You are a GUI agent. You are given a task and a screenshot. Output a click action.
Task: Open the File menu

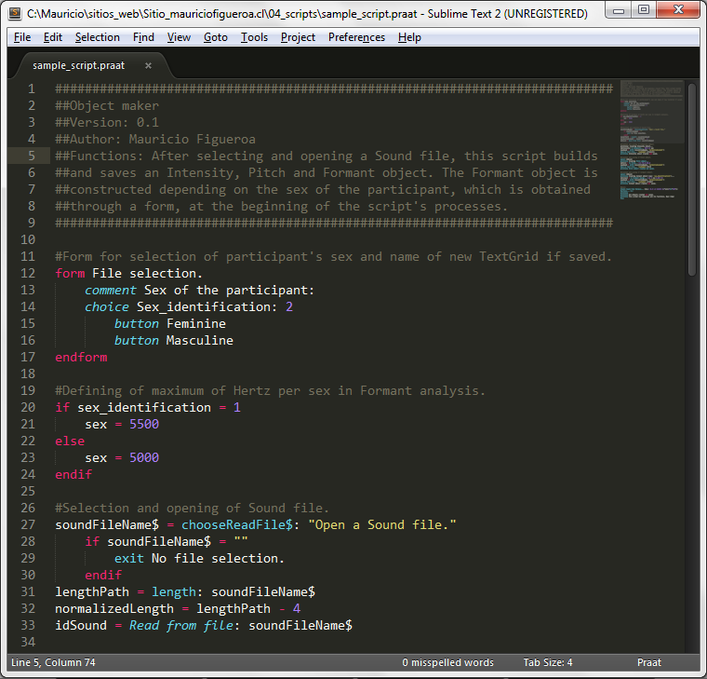click(x=22, y=37)
